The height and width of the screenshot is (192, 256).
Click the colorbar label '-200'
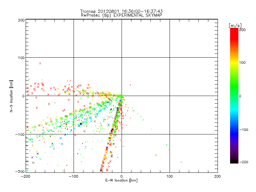tap(244, 162)
